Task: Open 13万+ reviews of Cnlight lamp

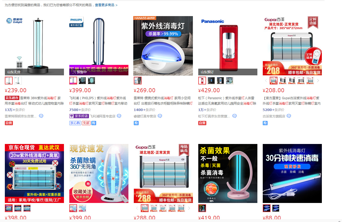Action: pyautogui.click(x=15, y=110)
